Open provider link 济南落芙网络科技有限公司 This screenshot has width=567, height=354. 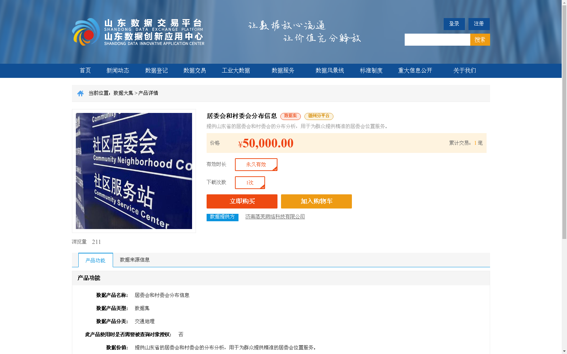pos(275,217)
